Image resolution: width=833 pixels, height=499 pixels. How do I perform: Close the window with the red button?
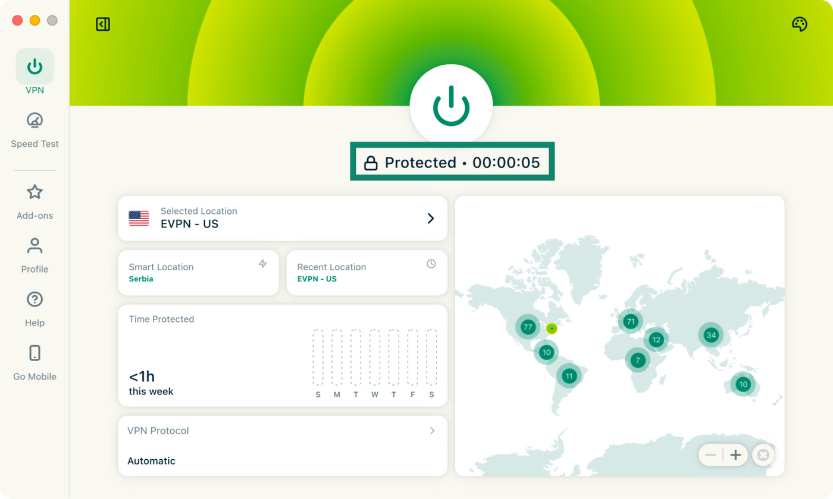tap(17, 20)
